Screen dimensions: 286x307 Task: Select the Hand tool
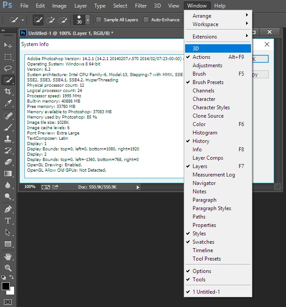point(8,257)
